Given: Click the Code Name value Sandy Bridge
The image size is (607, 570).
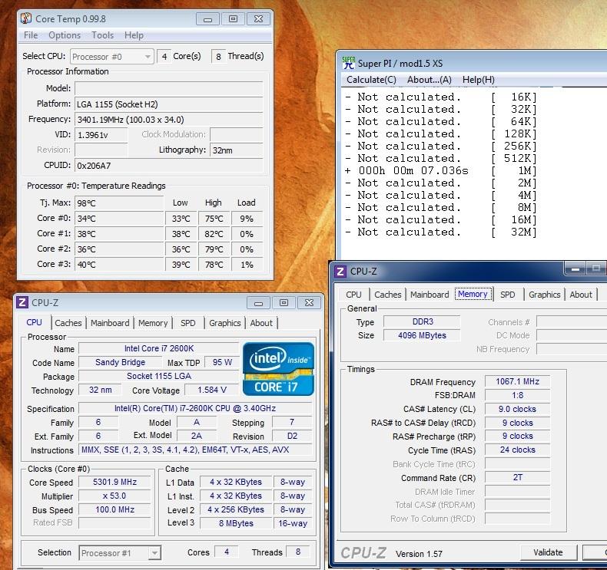Looking at the screenshot, I should point(120,362).
